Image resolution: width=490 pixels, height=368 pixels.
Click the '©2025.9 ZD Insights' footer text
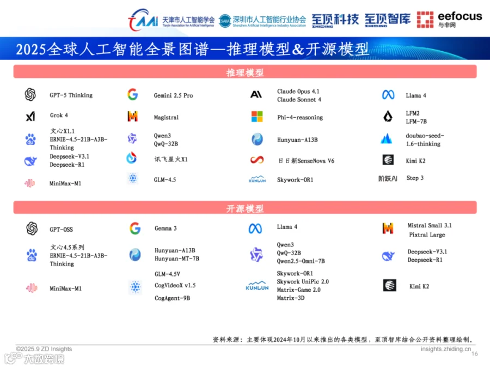[x=44, y=349]
